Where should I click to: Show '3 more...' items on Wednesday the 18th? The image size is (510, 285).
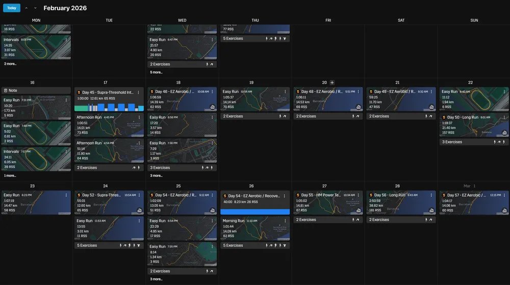(156, 175)
